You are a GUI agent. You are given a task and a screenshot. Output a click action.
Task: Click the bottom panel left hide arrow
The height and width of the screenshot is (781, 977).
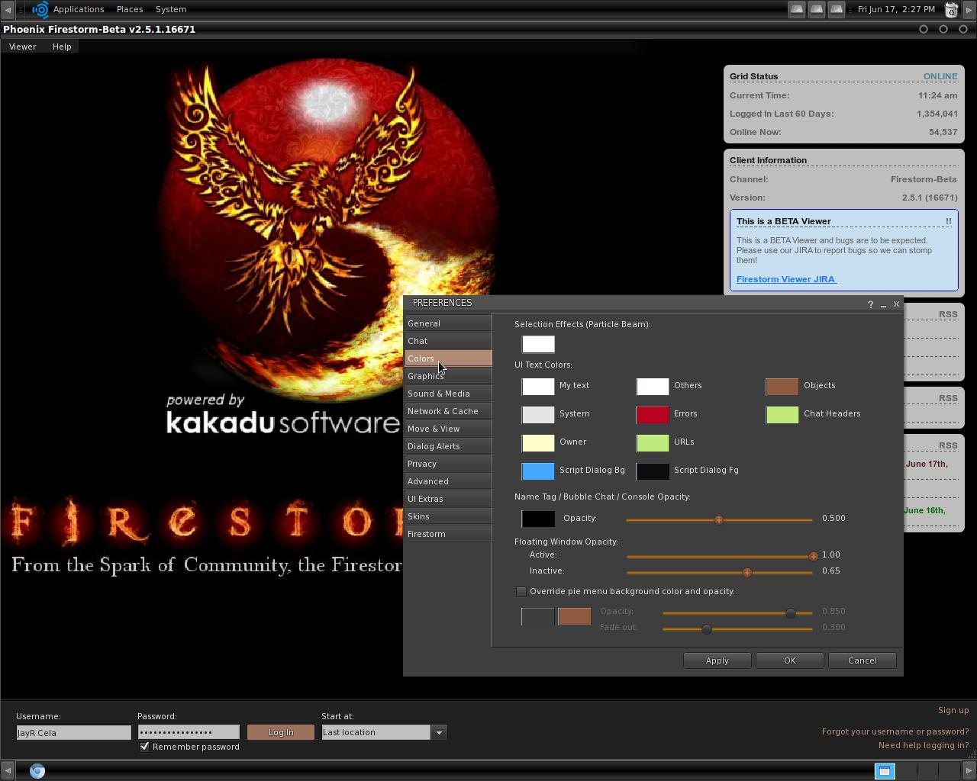[x=8, y=771]
